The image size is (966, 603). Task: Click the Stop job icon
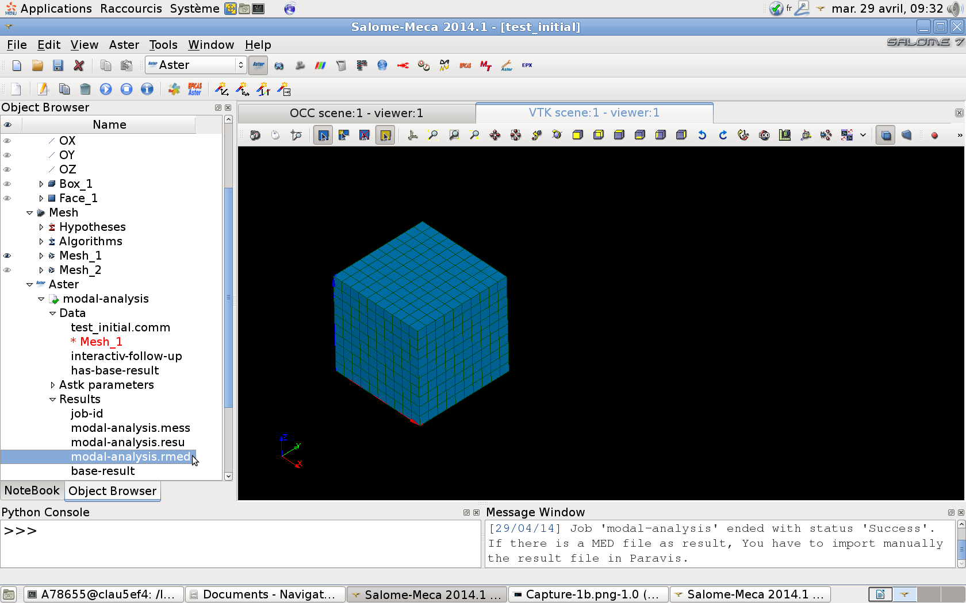126,89
